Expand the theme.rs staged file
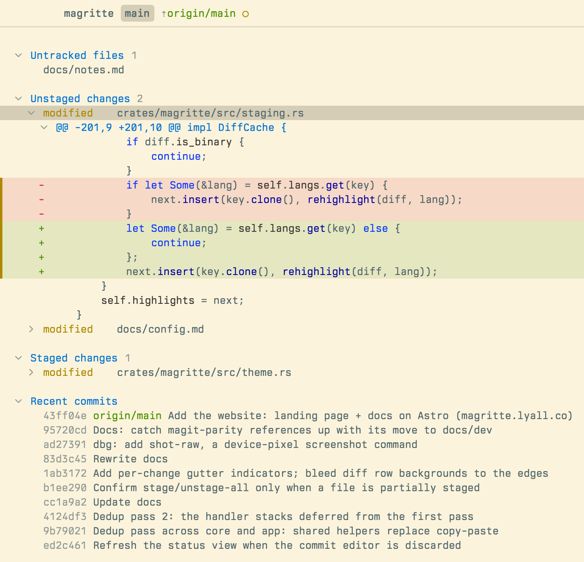 tap(31, 372)
